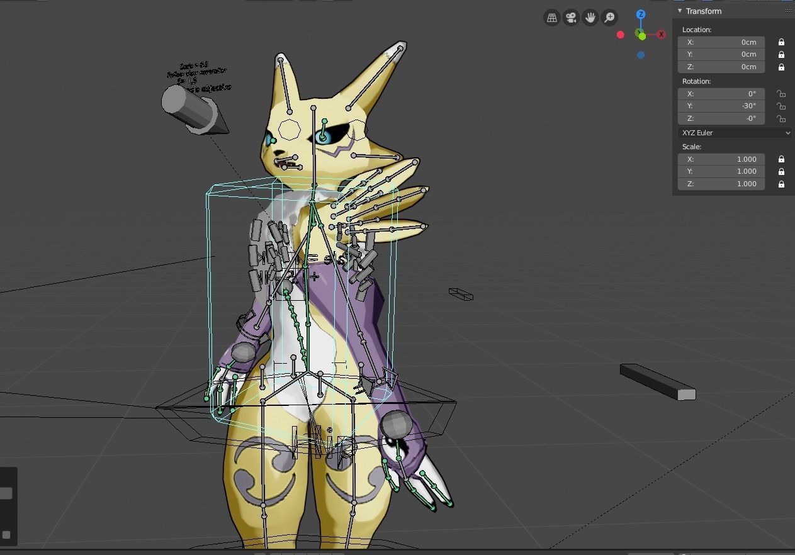Toggle perspective/orthographic view grid icon
Image resolution: width=795 pixels, height=555 pixels.
552,18
